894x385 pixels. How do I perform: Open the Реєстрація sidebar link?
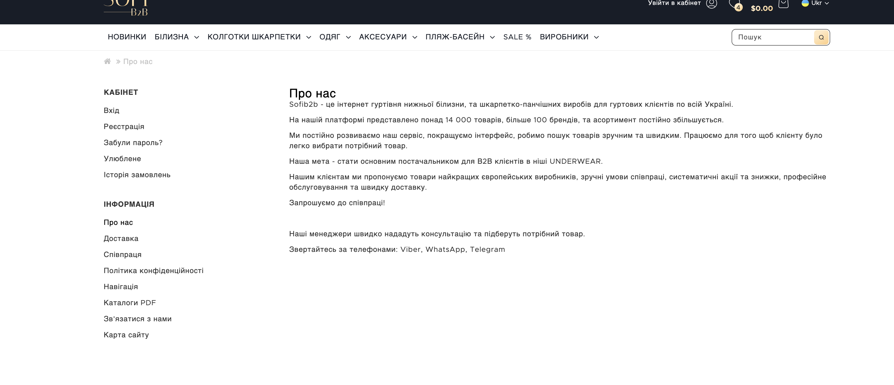tap(124, 126)
